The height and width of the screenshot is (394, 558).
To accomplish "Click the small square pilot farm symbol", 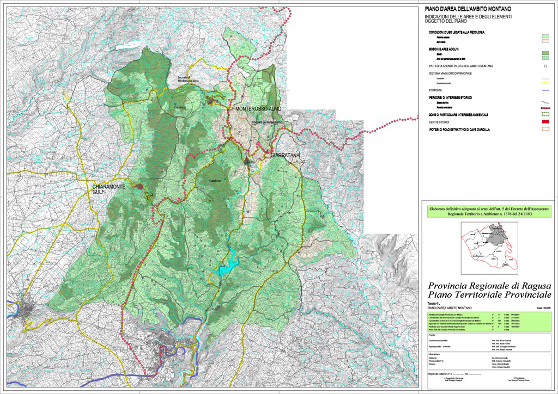I will [x=545, y=66].
